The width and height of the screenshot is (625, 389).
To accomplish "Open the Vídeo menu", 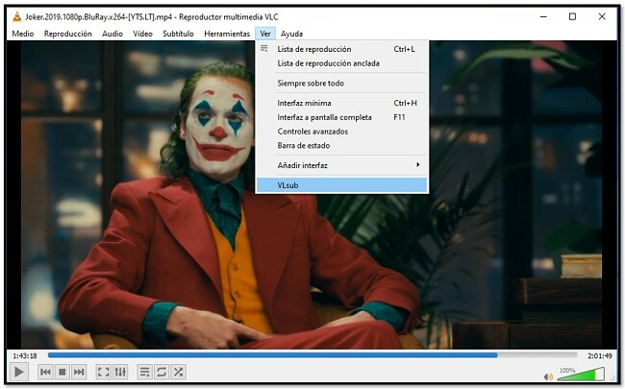I will [x=142, y=34].
